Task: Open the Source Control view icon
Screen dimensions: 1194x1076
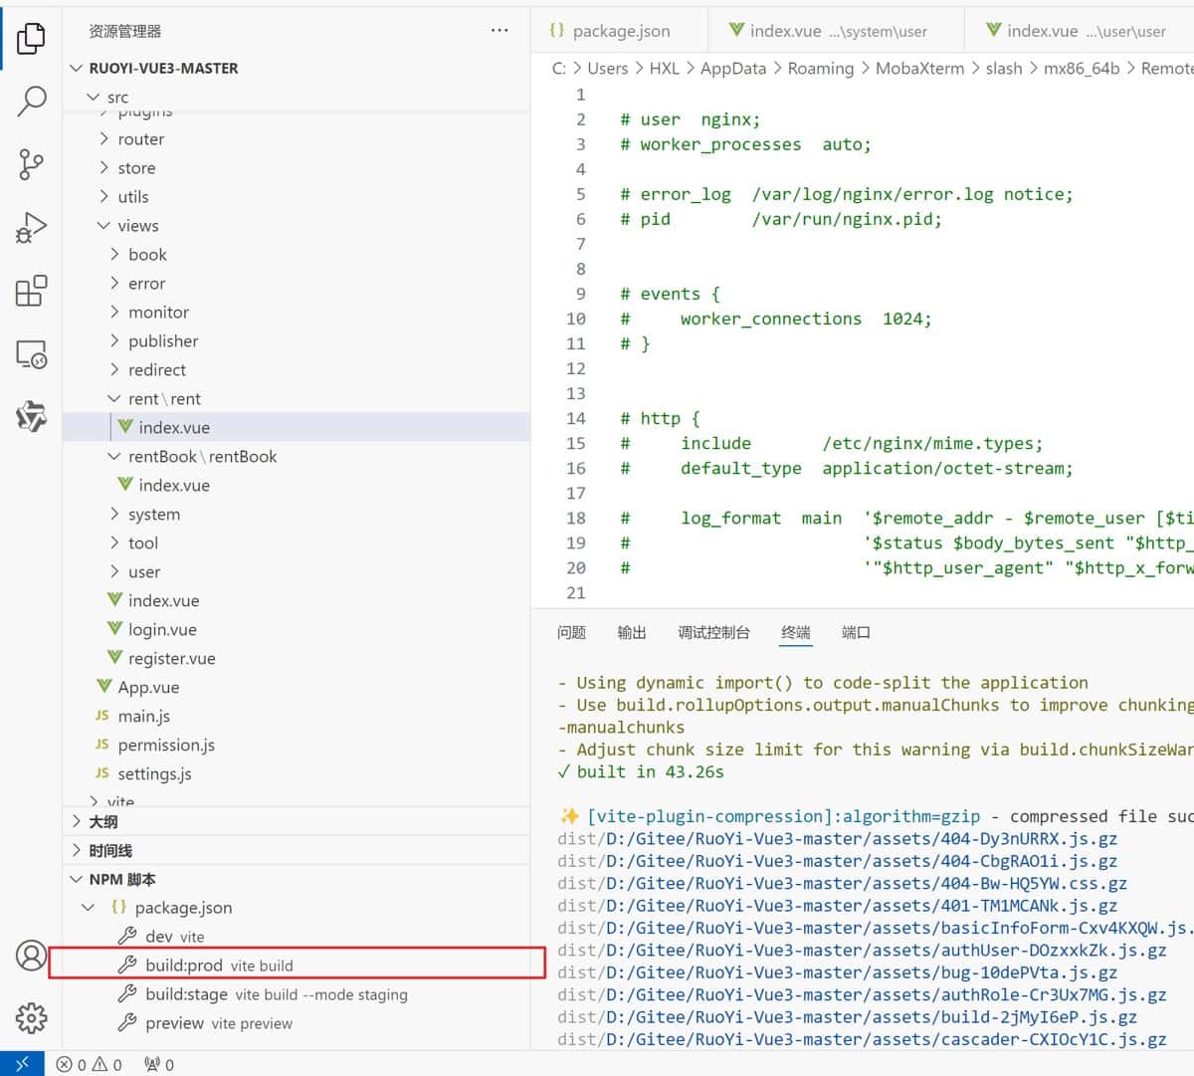Action: point(31,164)
